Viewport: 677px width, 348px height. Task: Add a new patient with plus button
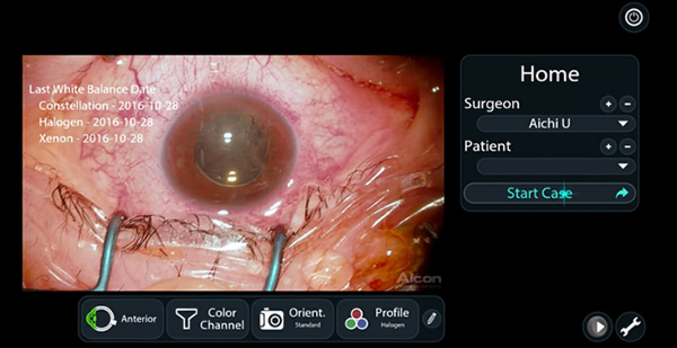(608, 147)
